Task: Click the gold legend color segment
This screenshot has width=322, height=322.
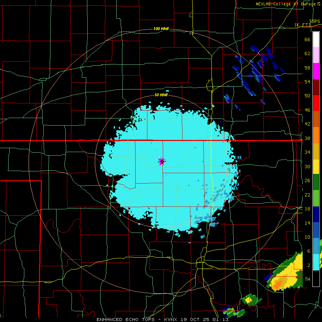Action: 316,151
